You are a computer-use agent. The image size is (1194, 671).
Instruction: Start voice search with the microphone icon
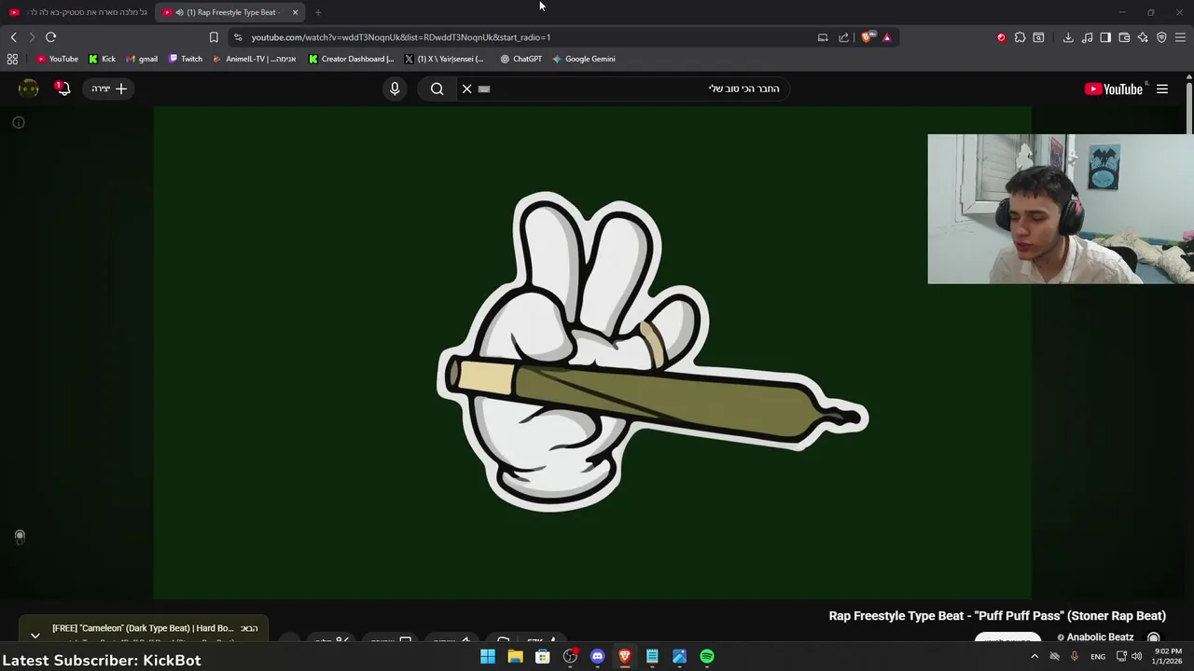coord(395,89)
